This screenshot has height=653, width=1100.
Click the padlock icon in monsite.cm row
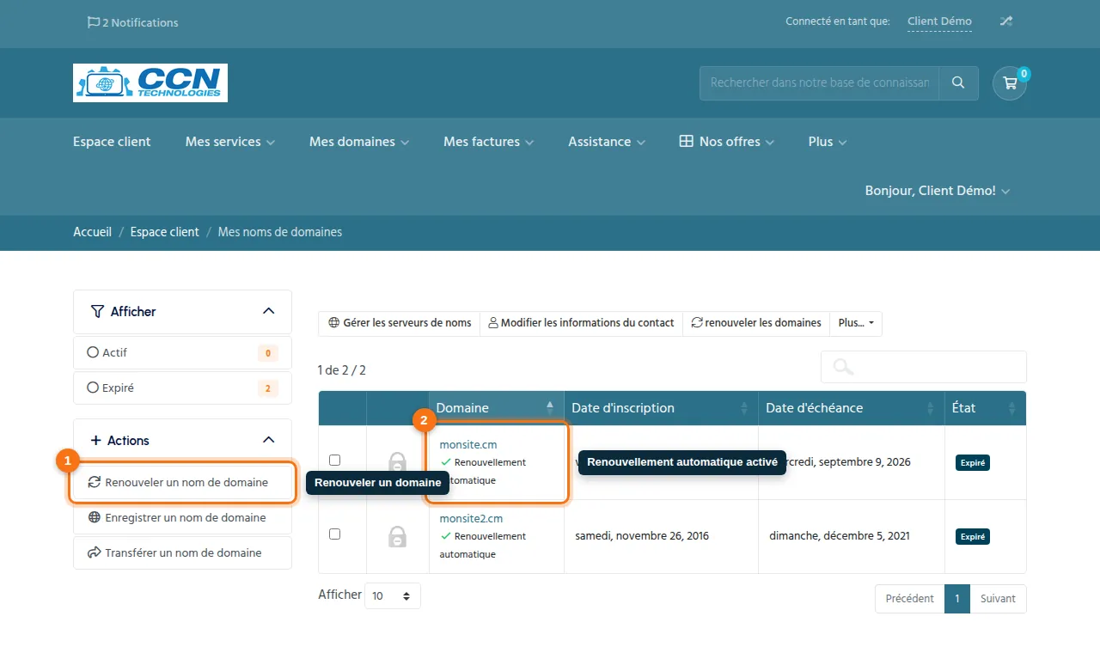point(397,462)
